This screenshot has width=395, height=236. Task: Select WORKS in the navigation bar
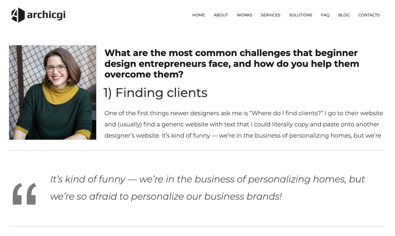click(244, 15)
